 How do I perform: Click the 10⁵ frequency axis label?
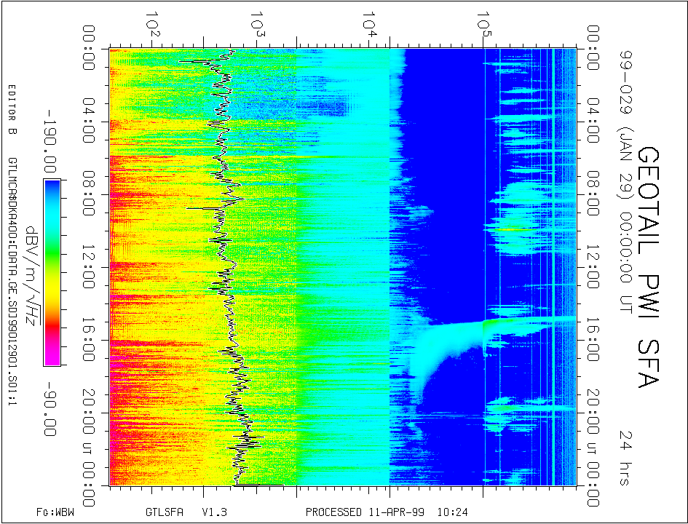coord(483,26)
